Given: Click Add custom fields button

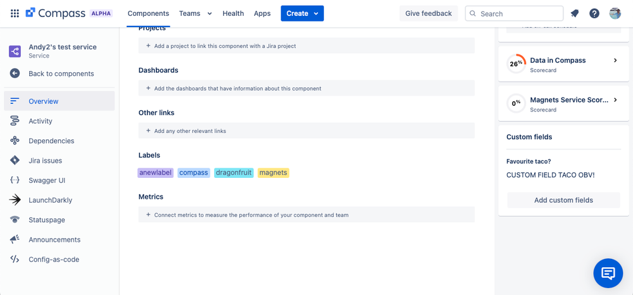Looking at the screenshot, I should point(563,200).
